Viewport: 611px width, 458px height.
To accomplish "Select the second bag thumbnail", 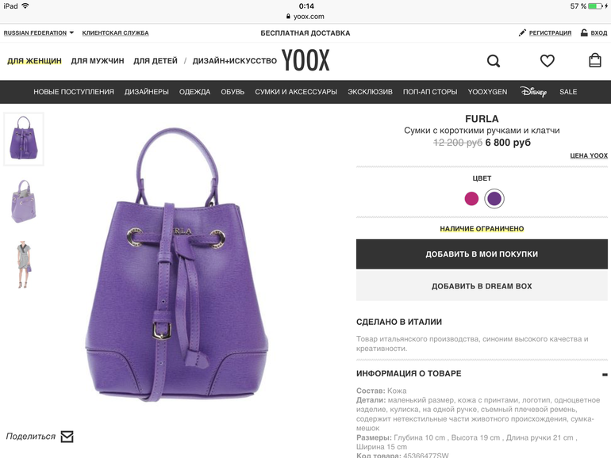I will pyautogui.click(x=23, y=201).
